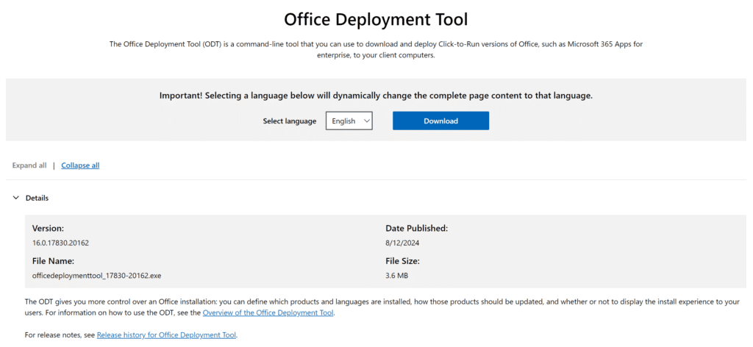
Task: Click the Details section heading
Action: click(37, 198)
